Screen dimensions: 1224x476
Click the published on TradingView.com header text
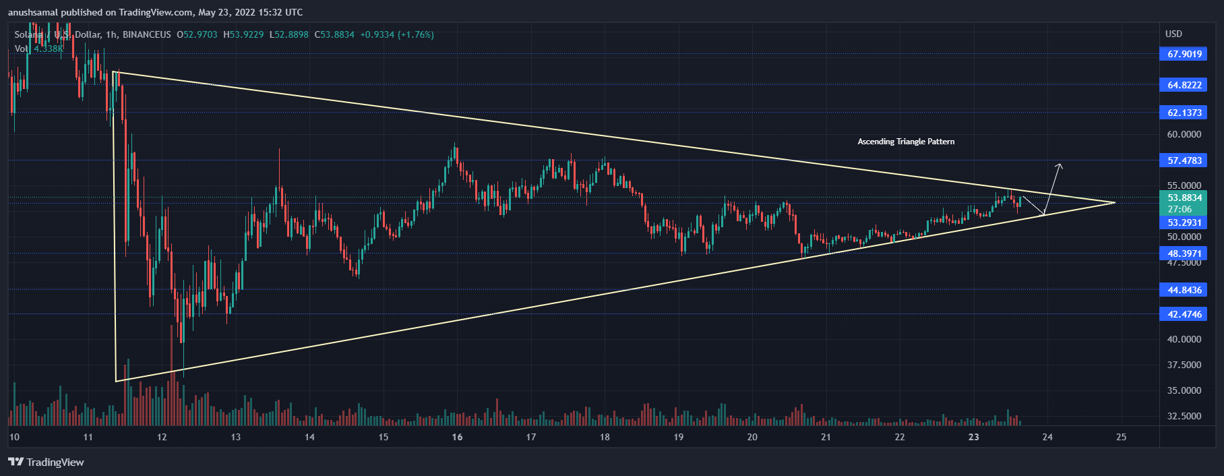[x=155, y=12]
